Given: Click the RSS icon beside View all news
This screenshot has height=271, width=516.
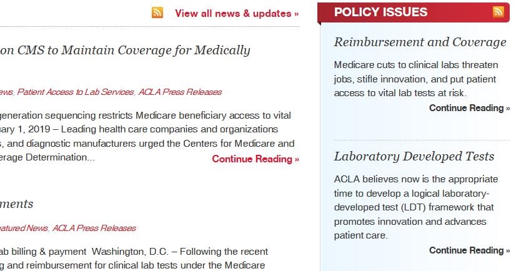Looking at the screenshot, I should click(x=157, y=12).
